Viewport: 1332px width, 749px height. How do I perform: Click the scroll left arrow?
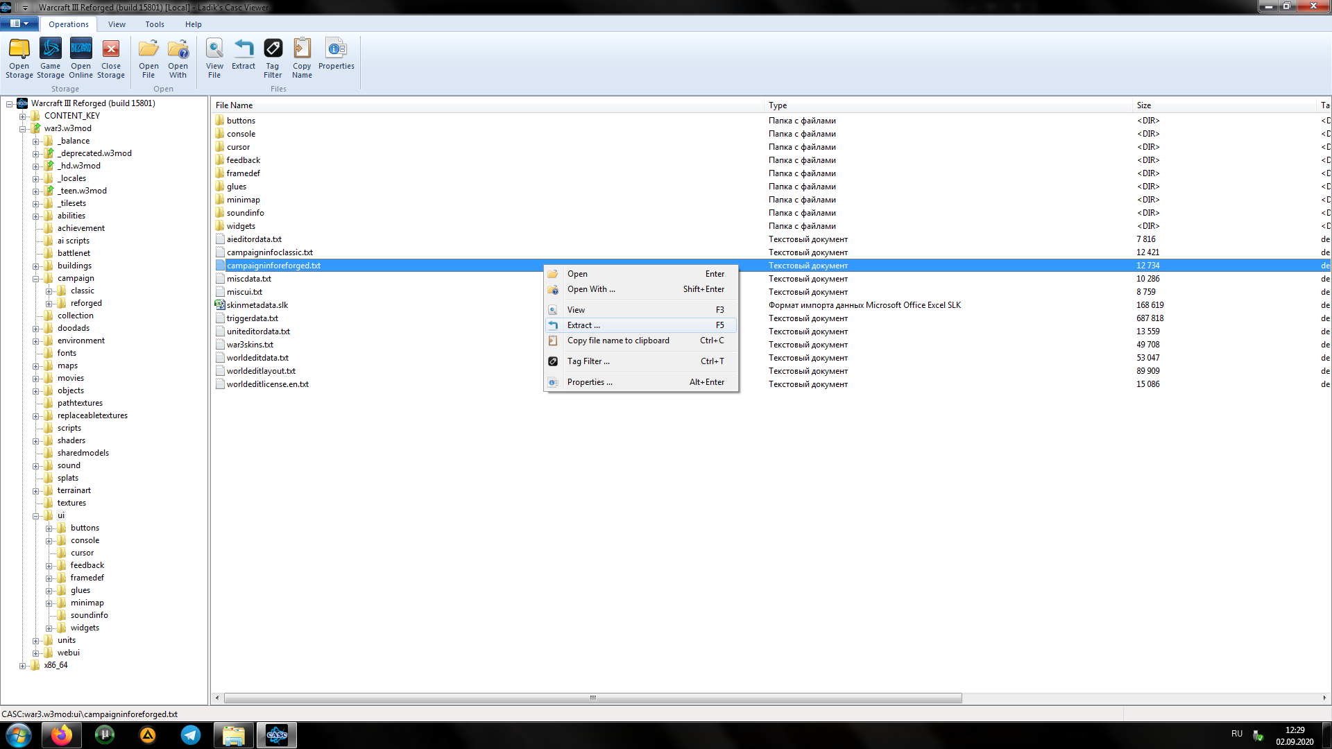[217, 698]
